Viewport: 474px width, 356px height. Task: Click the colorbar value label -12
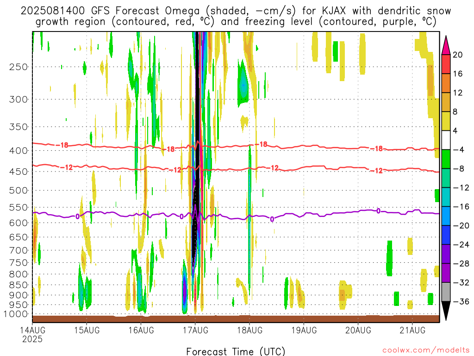click(461, 188)
